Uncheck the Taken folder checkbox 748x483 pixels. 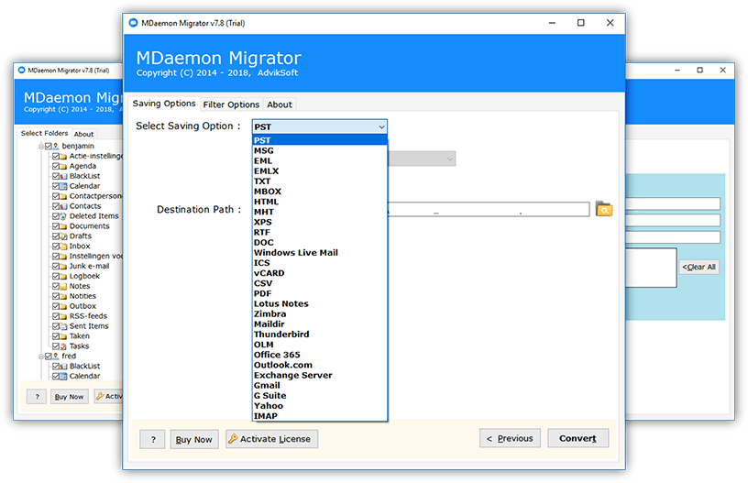[56, 336]
